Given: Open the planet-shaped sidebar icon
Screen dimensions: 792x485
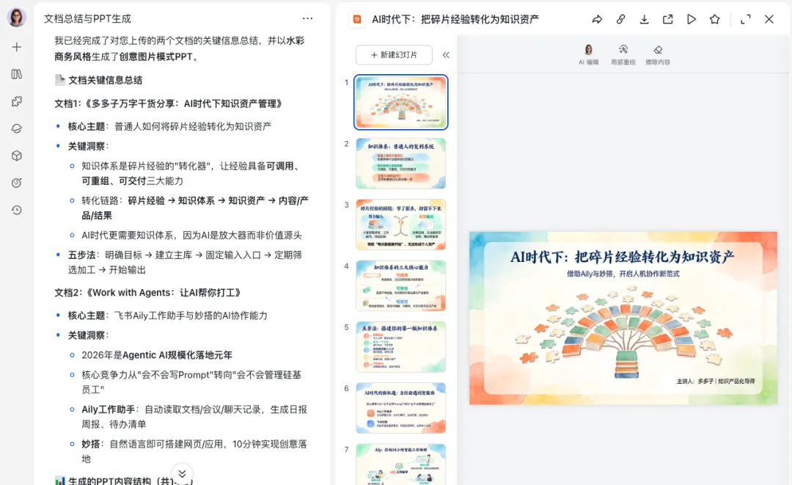Looking at the screenshot, I should [x=17, y=129].
